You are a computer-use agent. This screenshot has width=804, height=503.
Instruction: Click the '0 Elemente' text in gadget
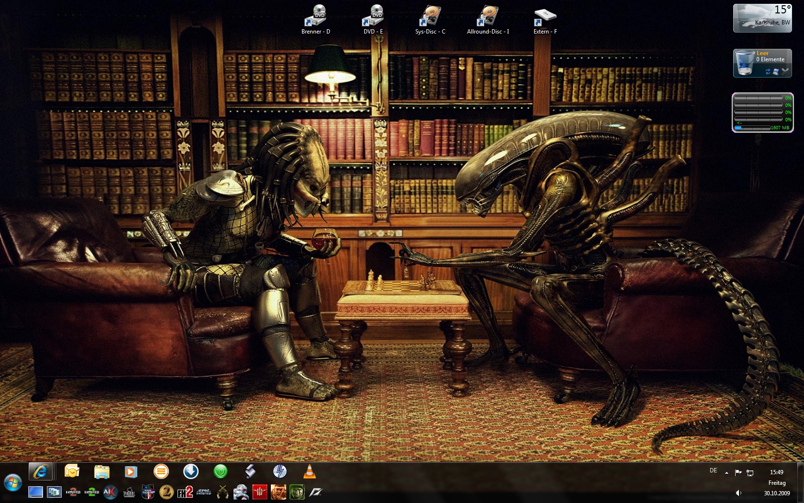(770, 59)
